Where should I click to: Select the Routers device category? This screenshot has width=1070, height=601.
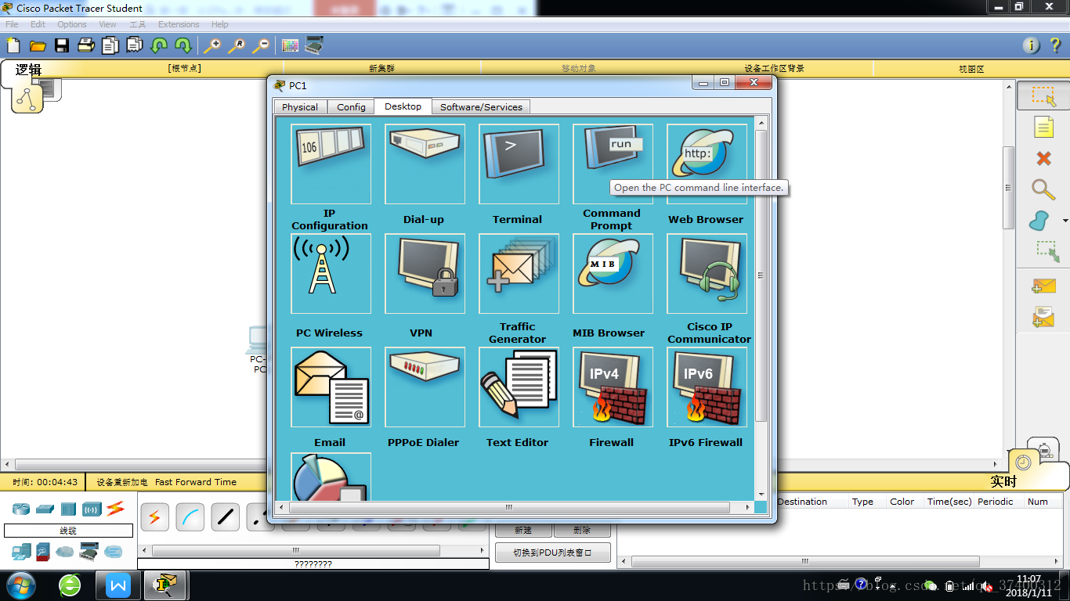pyautogui.click(x=20, y=509)
